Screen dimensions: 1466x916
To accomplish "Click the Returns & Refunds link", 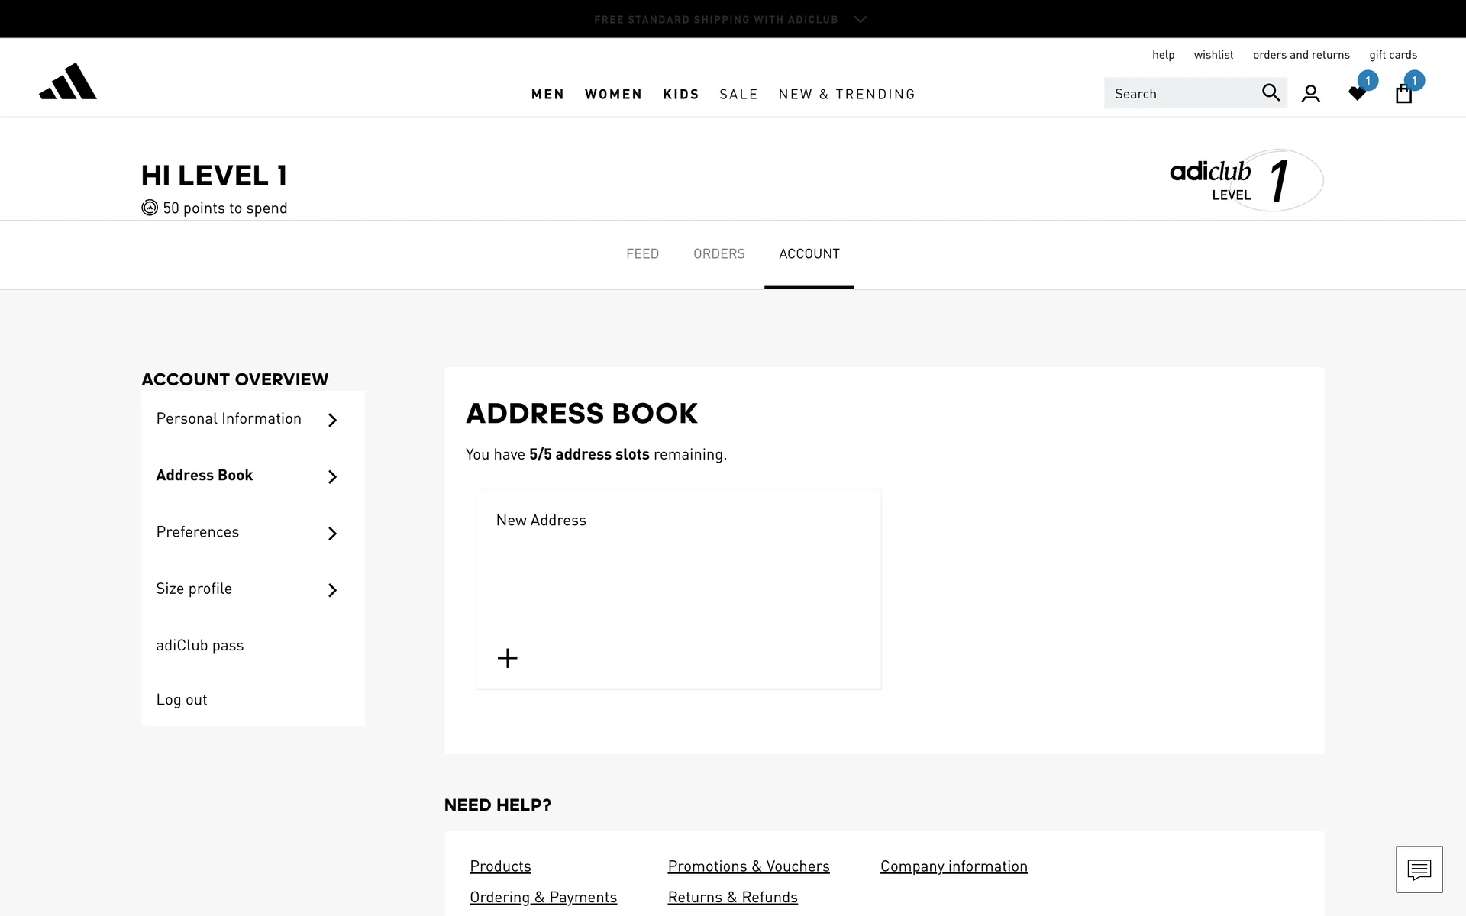I will pyautogui.click(x=732, y=898).
